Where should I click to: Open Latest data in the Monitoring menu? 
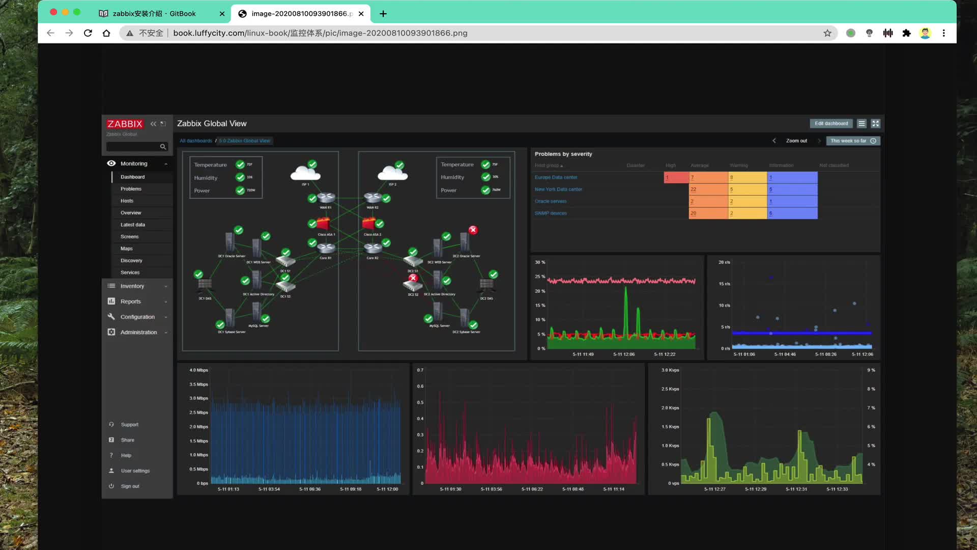132,225
